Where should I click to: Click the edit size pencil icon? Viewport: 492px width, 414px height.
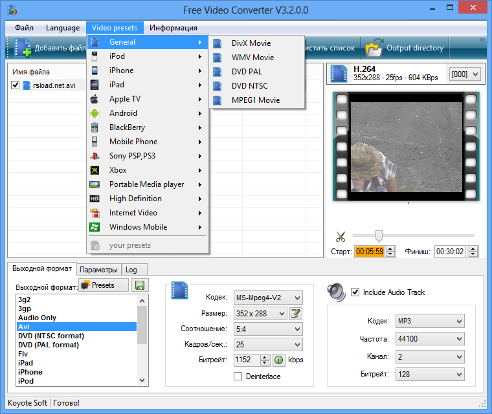pos(296,313)
